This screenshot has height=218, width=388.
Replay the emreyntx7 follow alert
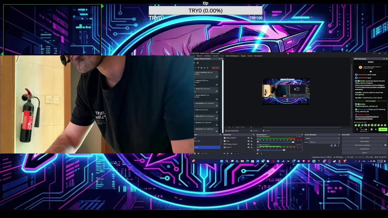[217, 131]
